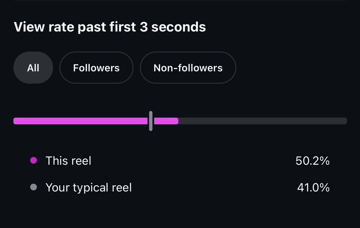Switch to the Non-followers filter

click(x=188, y=68)
